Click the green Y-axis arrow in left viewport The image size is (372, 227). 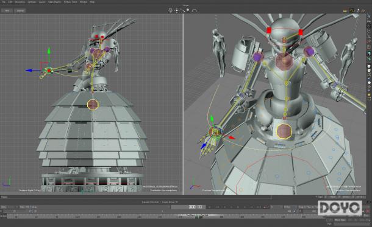49,51
